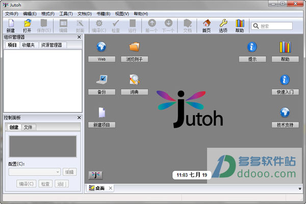Click the 帮助 books desktop icon
306x204 pixels.
pyautogui.click(x=285, y=47)
